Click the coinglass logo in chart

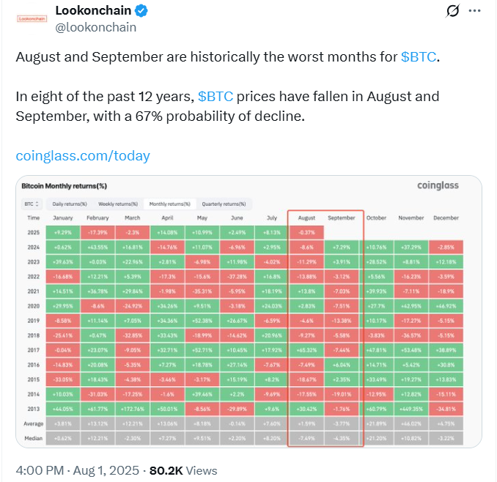click(x=437, y=185)
